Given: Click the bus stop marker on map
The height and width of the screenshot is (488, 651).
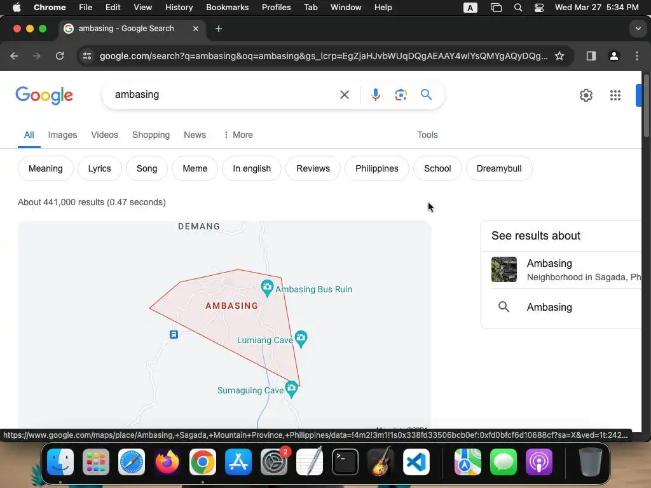Looking at the screenshot, I should (174, 334).
